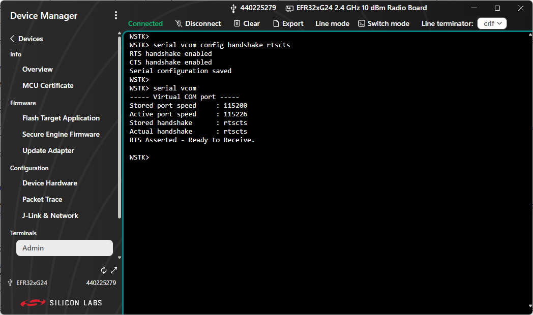Minimize the Device Manager window
Screen dimensions: 533x315
tap(474, 8)
